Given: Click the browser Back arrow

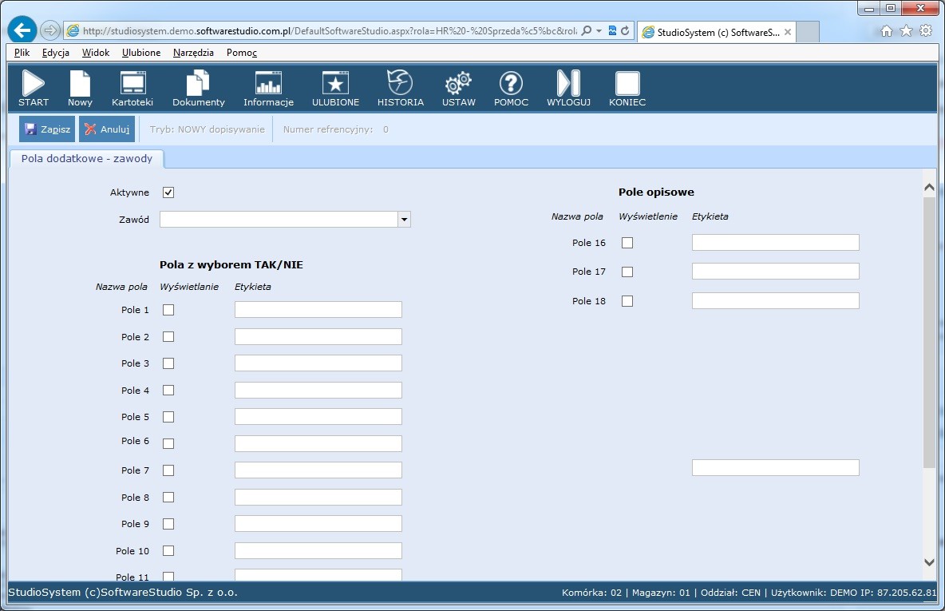Looking at the screenshot, I should (x=22, y=30).
